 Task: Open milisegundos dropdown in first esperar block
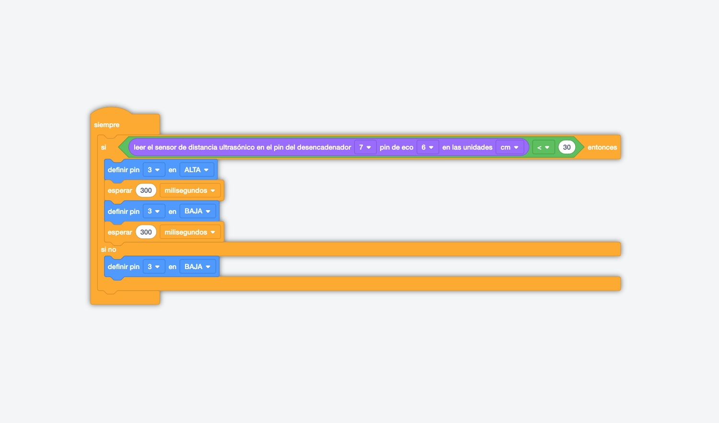(190, 190)
